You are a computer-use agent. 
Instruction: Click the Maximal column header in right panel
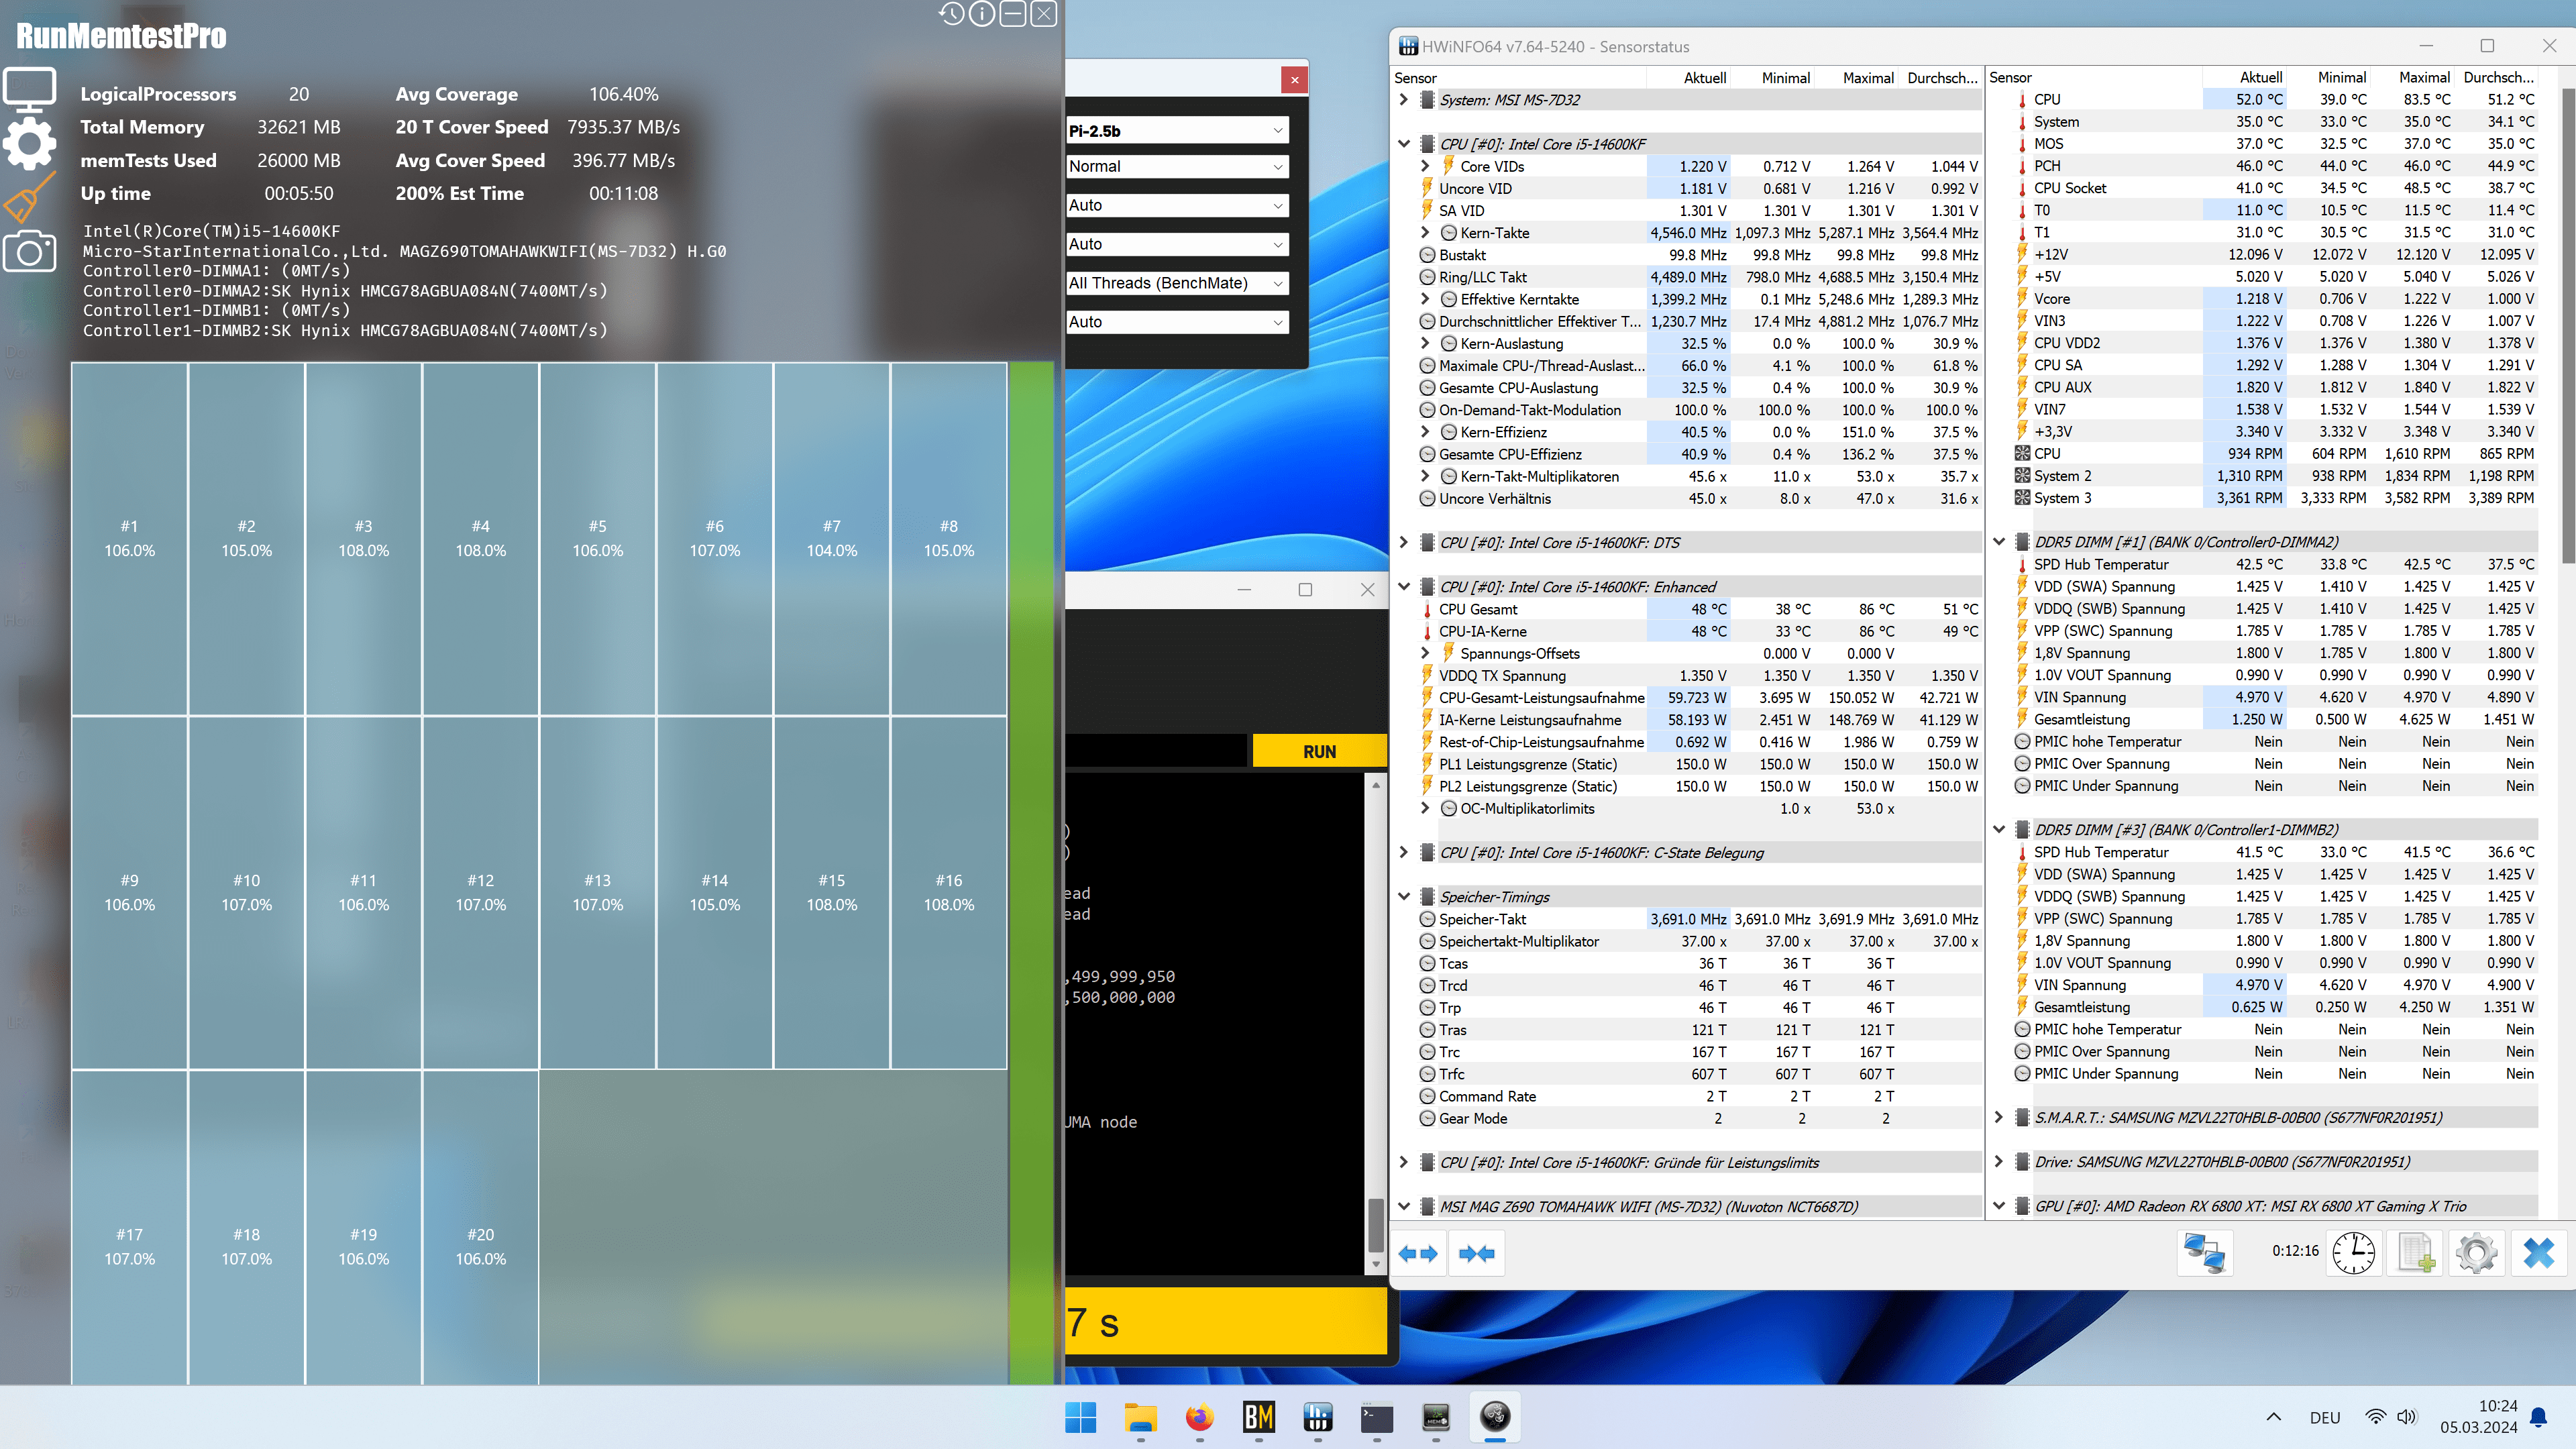coord(2424,78)
